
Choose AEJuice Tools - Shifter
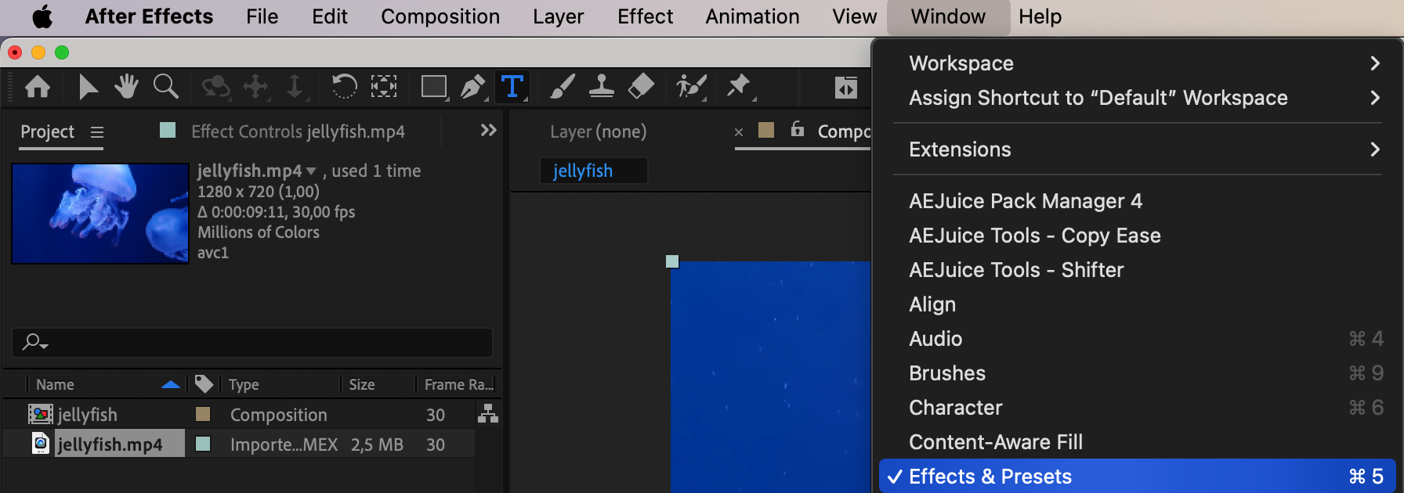(1138, 270)
